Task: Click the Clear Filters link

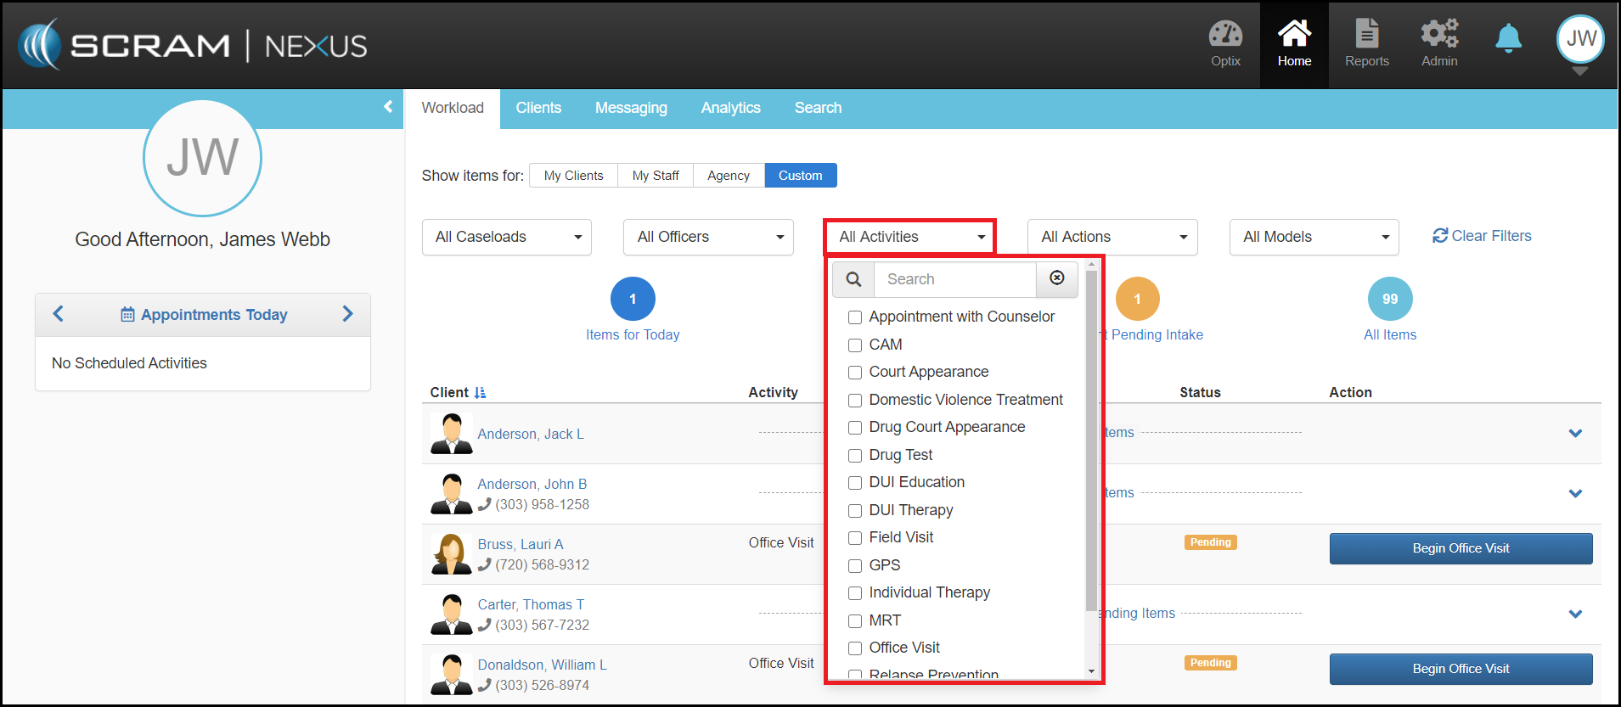Action: click(1482, 236)
